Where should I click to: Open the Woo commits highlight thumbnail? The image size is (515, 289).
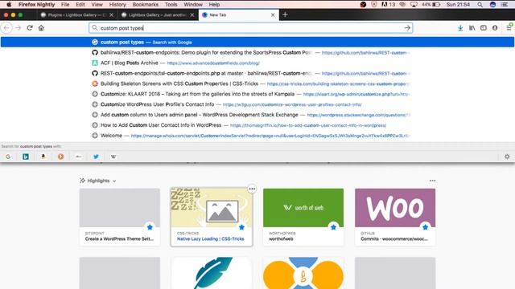(395, 208)
